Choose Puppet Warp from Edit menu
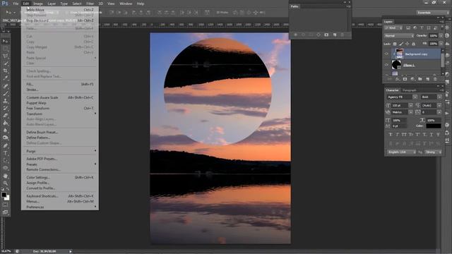The image size is (452, 254). coord(59,103)
